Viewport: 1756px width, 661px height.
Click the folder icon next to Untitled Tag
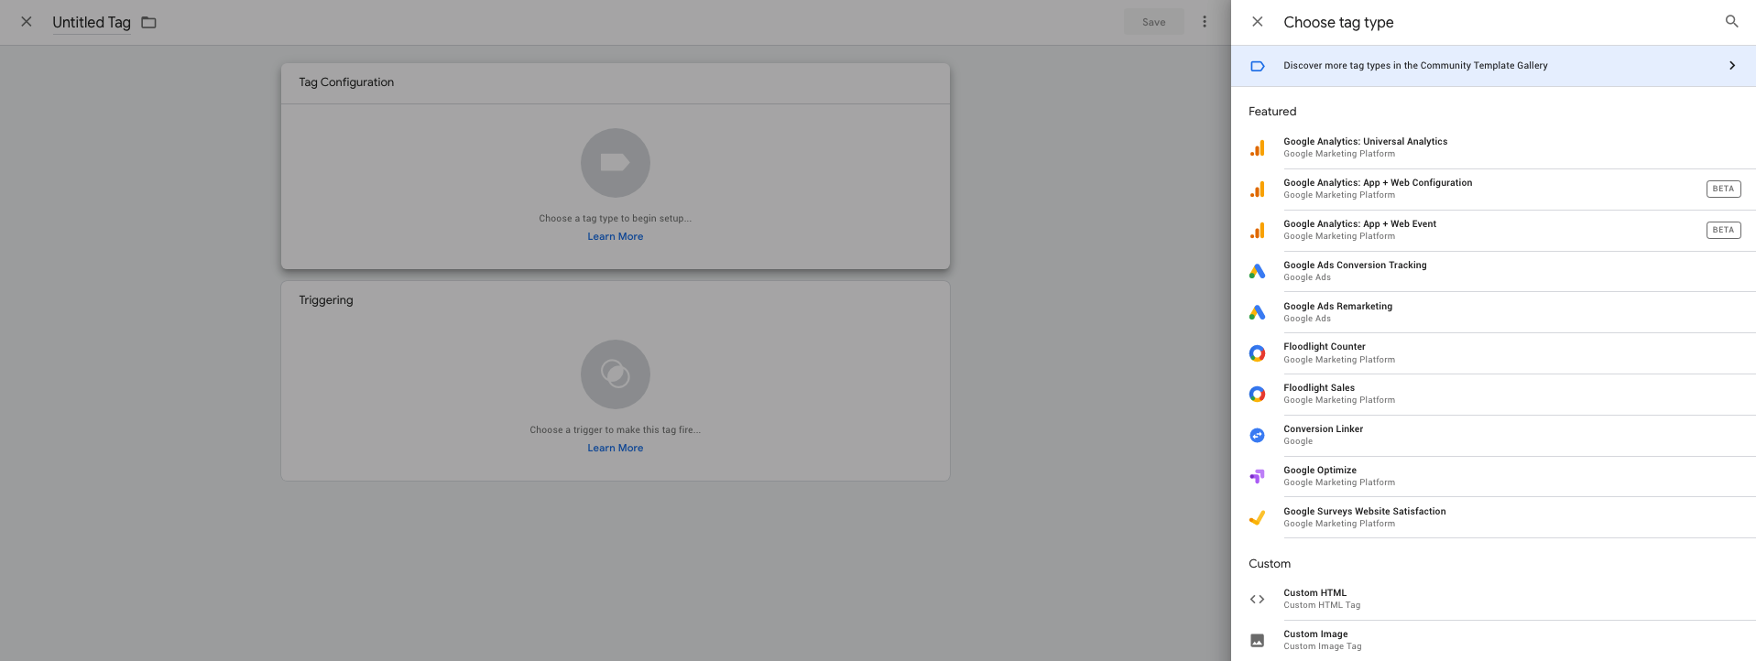point(148,23)
